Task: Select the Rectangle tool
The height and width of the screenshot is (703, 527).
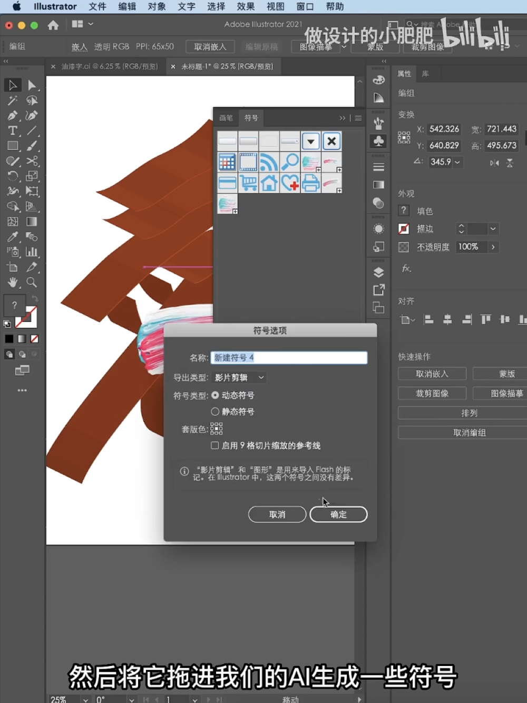Action: 13,146
